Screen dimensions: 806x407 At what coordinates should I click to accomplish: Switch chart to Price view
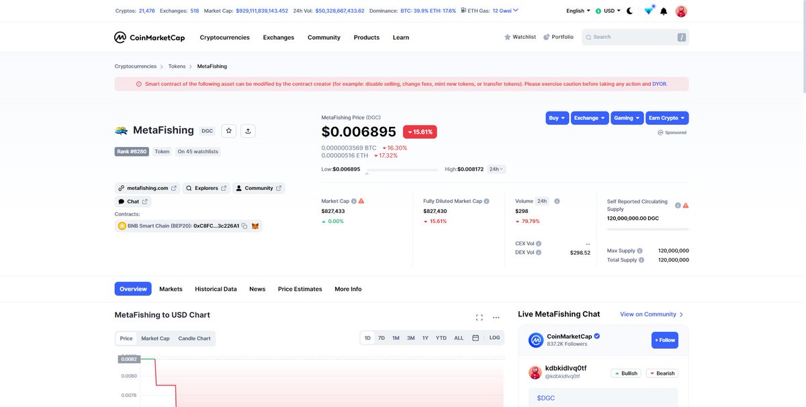pos(126,338)
